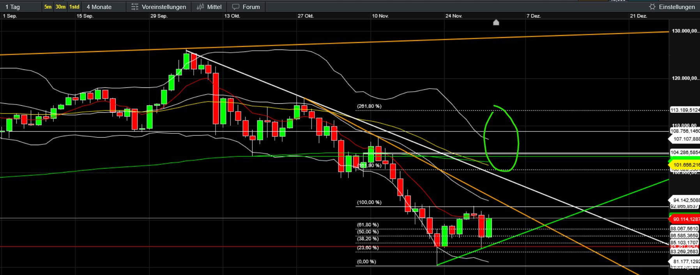Open the 1 Tag interval dropdown

[x=12, y=7]
